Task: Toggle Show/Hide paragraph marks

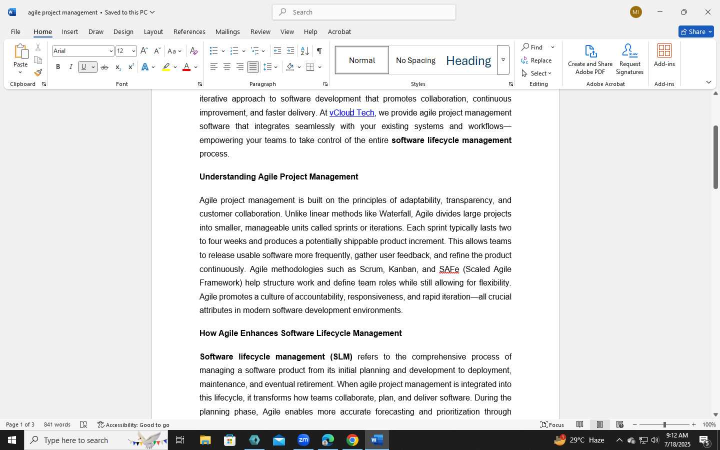Action: click(x=319, y=51)
